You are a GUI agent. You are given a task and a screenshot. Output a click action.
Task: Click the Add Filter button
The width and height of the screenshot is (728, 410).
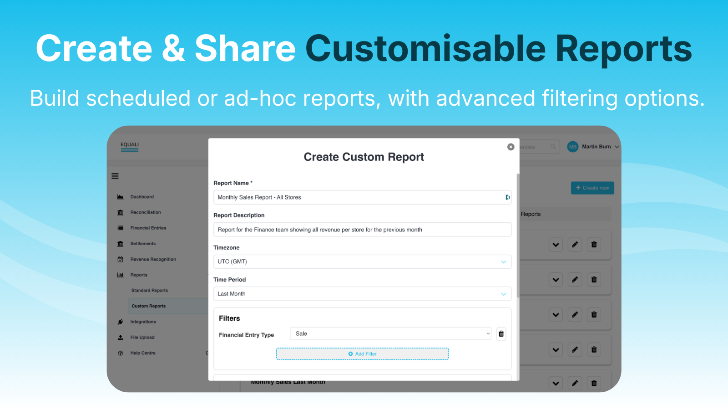pos(362,354)
